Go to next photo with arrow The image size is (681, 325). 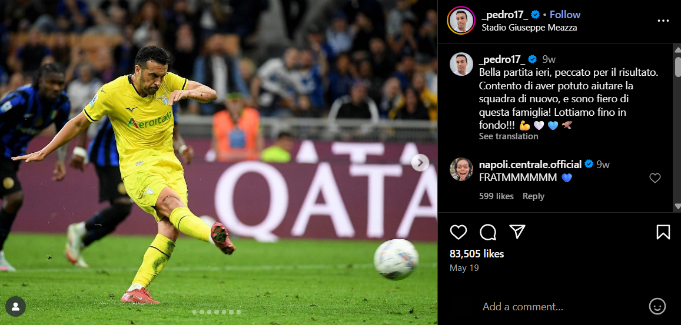click(420, 163)
